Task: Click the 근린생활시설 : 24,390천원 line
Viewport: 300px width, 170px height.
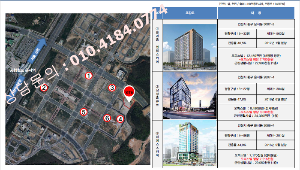Action: point(256,116)
